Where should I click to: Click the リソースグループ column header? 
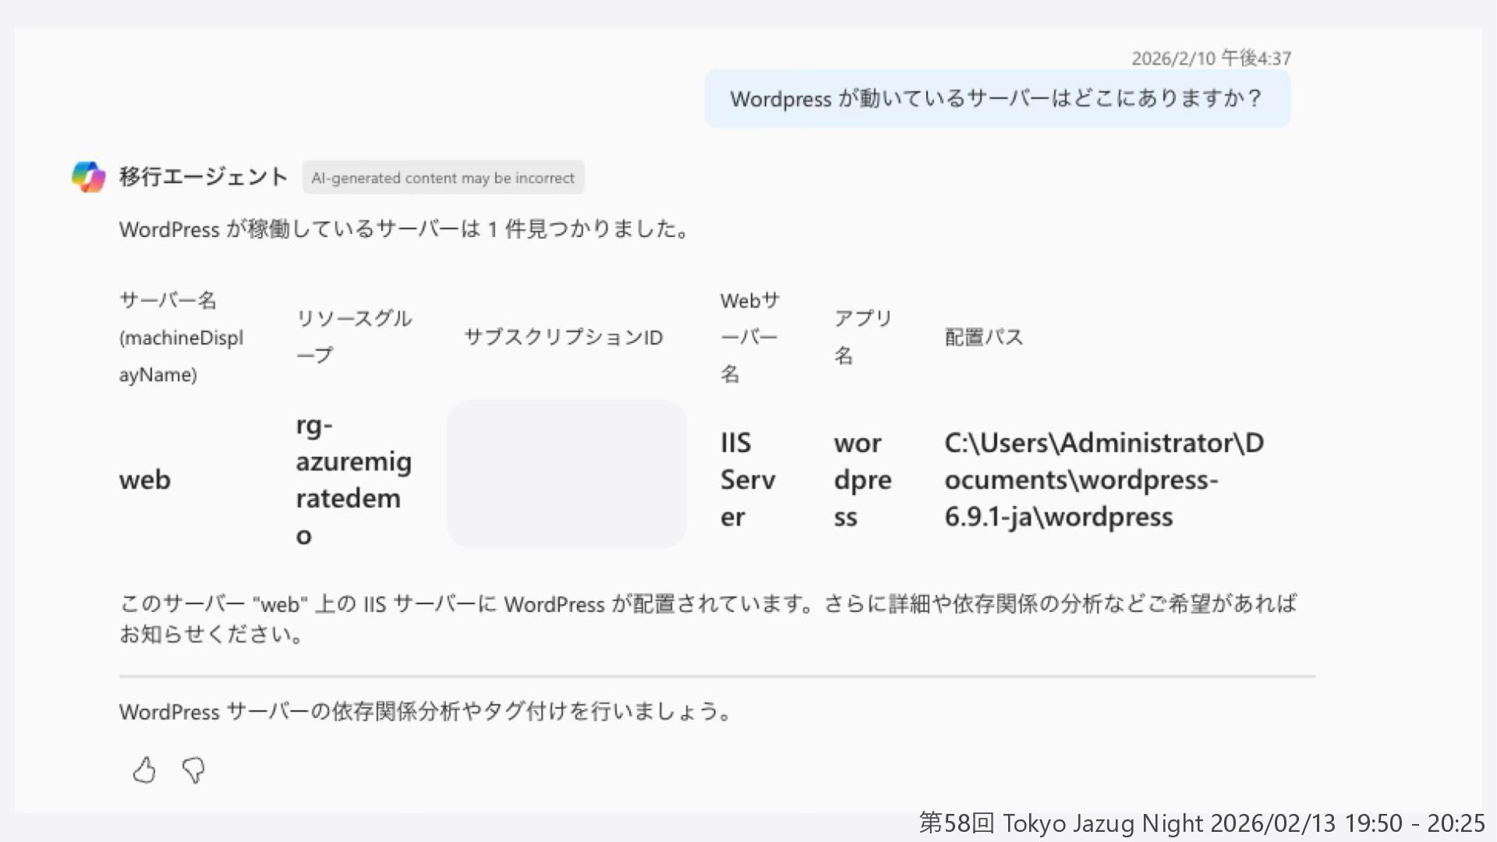tap(353, 337)
